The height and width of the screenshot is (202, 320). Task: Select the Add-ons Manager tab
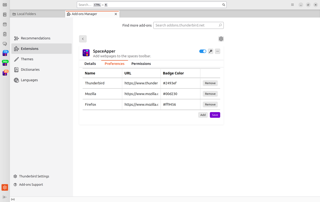(92, 14)
